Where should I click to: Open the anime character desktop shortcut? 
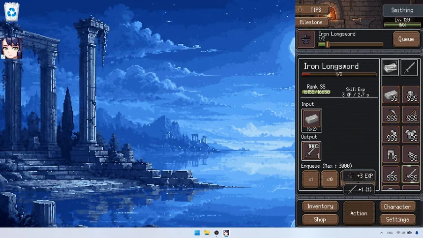(12, 48)
